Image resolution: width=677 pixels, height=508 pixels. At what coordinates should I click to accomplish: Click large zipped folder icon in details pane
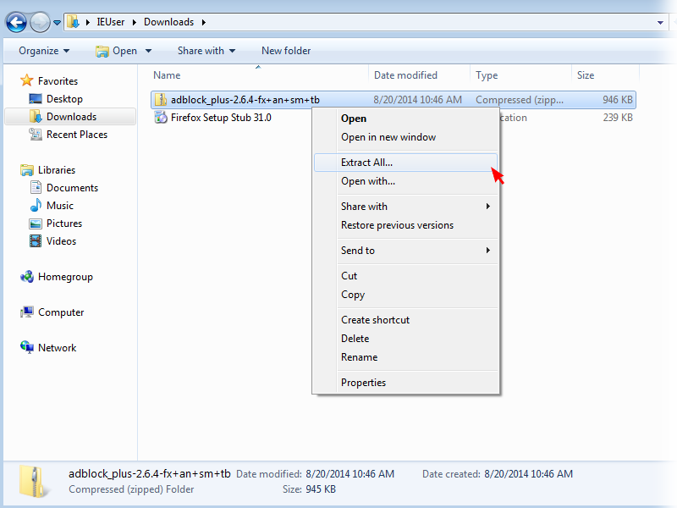[x=34, y=481]
